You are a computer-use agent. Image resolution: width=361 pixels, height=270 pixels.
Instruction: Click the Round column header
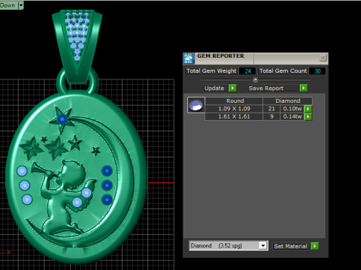pos(235,100)
